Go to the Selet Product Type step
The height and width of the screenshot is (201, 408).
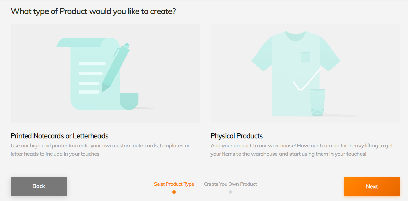pyautogui.click(x=174, y=184)
